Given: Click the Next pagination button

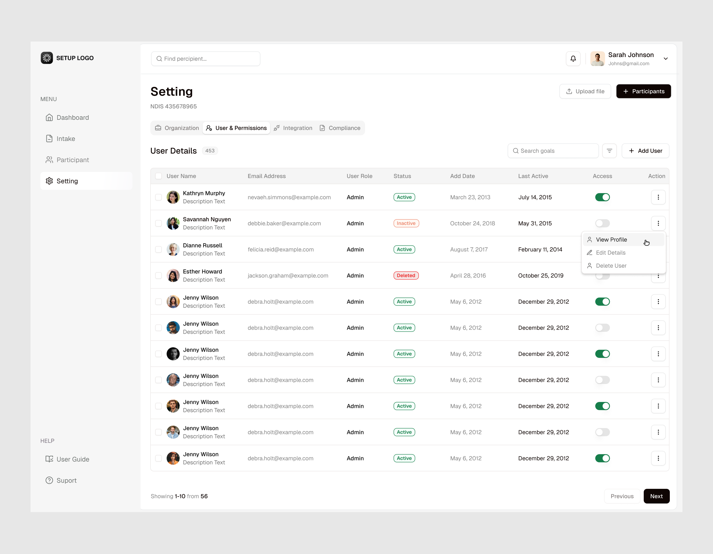Looking at the screenshot, I should 657,496.
